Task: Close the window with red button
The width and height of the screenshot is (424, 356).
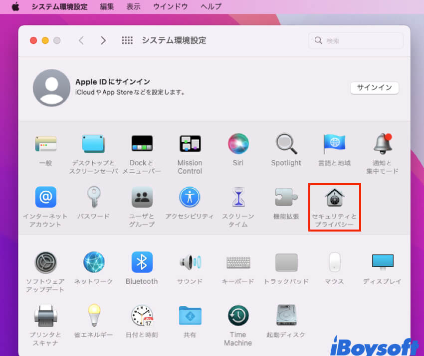Action: tap(33, 40)
